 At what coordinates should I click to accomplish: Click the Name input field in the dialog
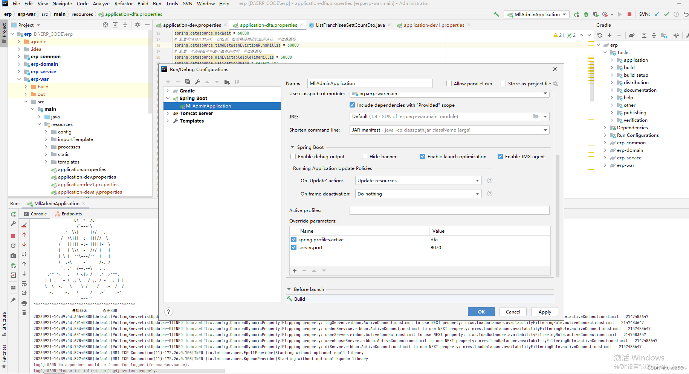tap(370, 83)
